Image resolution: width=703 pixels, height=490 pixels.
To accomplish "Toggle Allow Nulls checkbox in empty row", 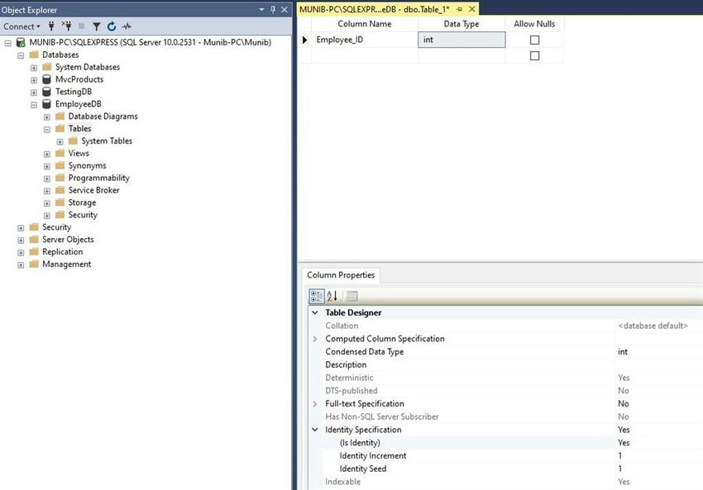I will 534,55.
